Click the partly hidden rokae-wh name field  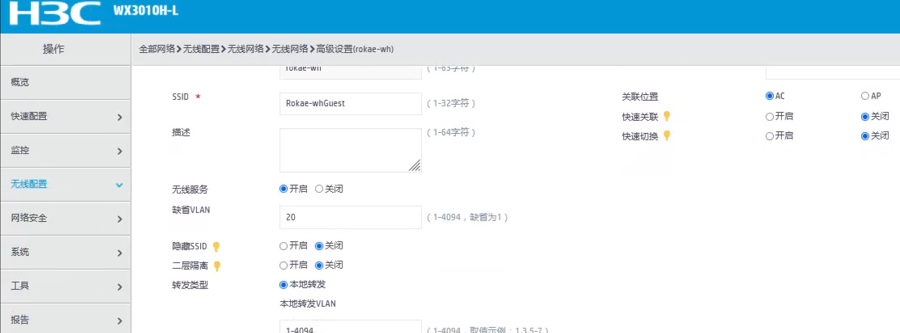coord(351,72)
